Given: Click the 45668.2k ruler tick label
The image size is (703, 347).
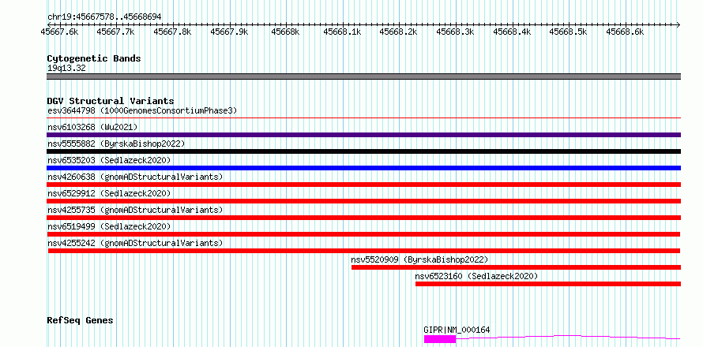Looking at the screenshot, I should [399, 32].
